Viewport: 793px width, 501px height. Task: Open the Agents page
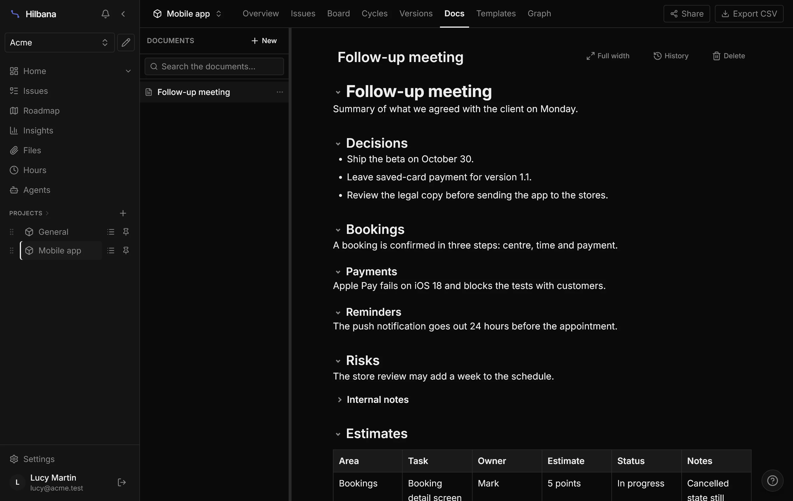(x=69, y=190)
